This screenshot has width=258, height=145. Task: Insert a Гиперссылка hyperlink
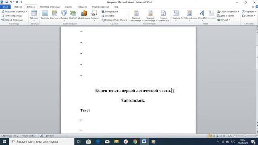(110, 12)
